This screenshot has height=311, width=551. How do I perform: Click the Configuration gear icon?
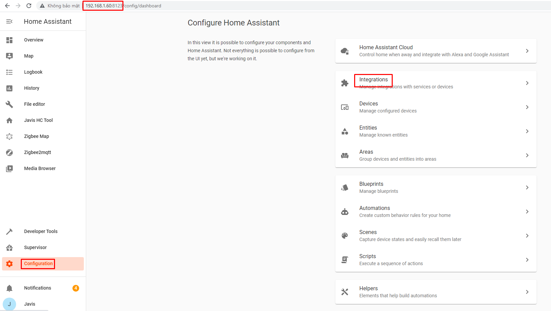[9, 264]
